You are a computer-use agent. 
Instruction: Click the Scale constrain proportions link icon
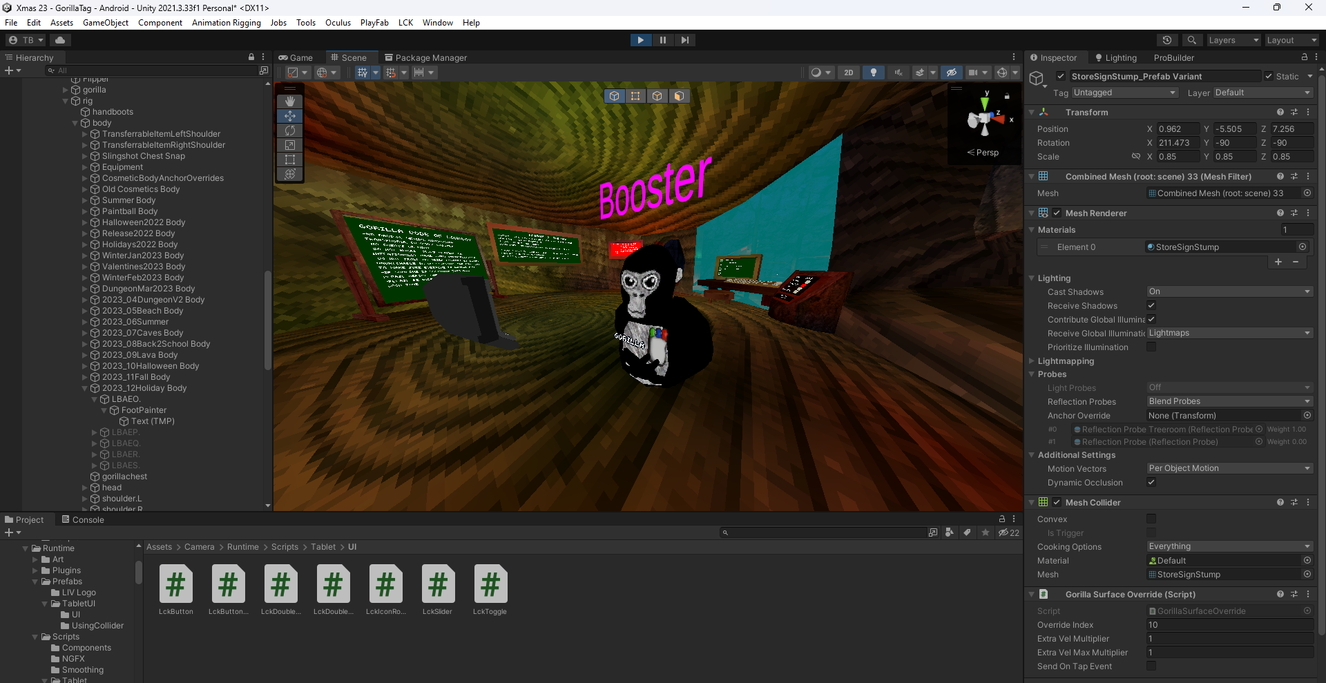(1136, 156)
